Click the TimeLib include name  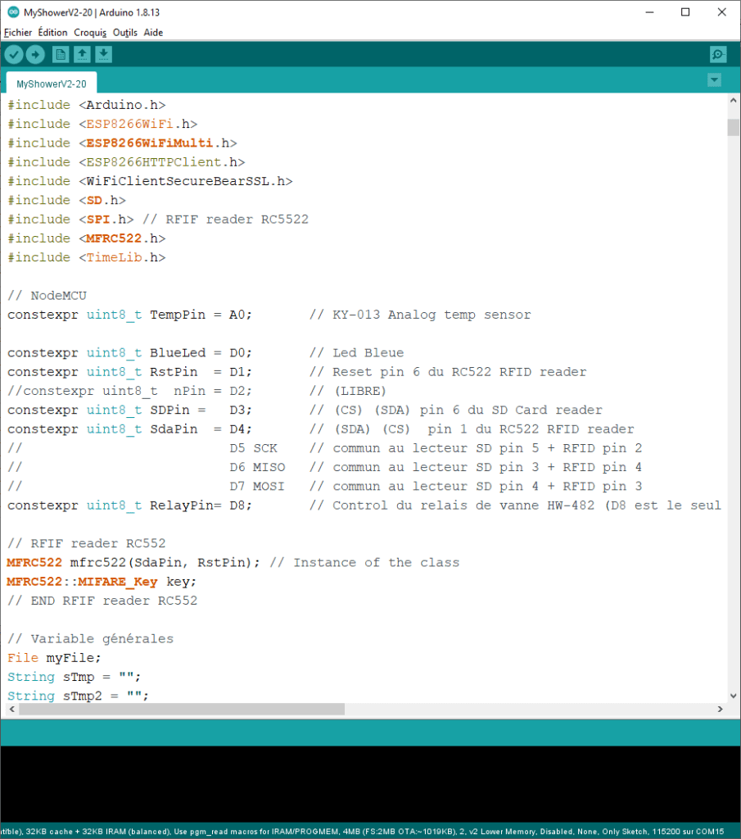[114, 257]
